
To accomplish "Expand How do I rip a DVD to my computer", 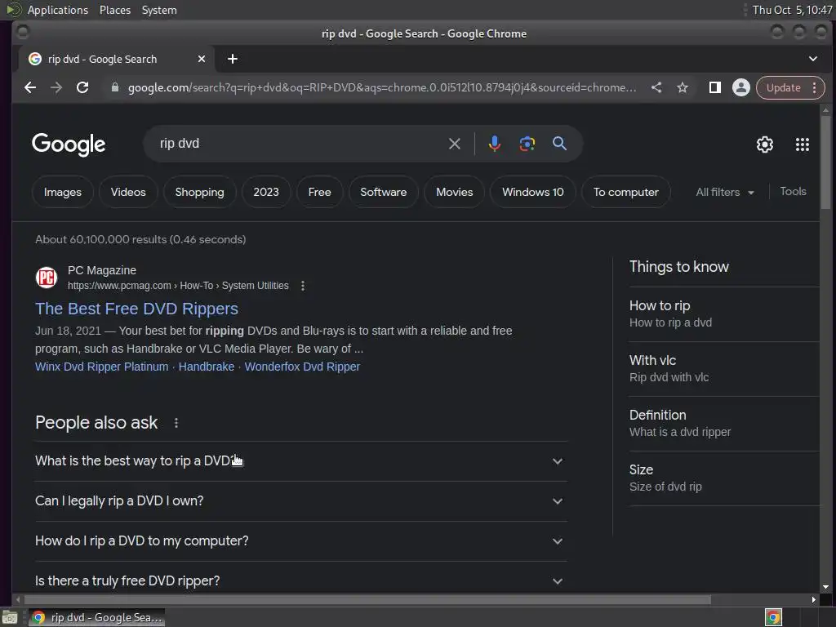I will pyautogui.click(x=300, y=541).
